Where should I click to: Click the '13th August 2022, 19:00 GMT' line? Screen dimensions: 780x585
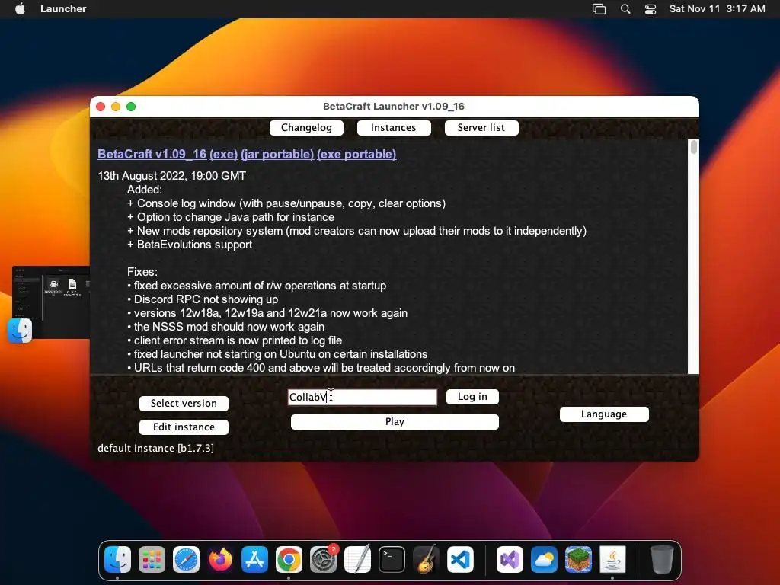(171, 176)
